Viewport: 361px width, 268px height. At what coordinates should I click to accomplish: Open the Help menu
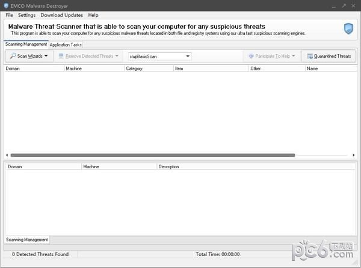point(93,15)
